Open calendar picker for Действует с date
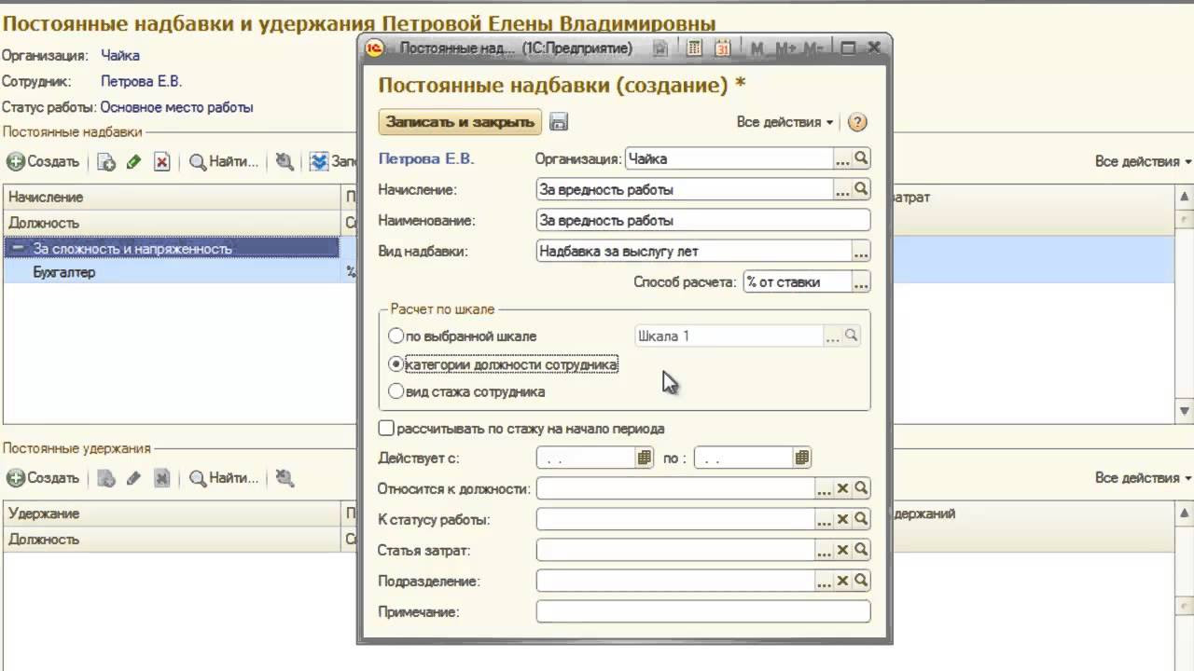The image size is (1194, 671). 644,458
